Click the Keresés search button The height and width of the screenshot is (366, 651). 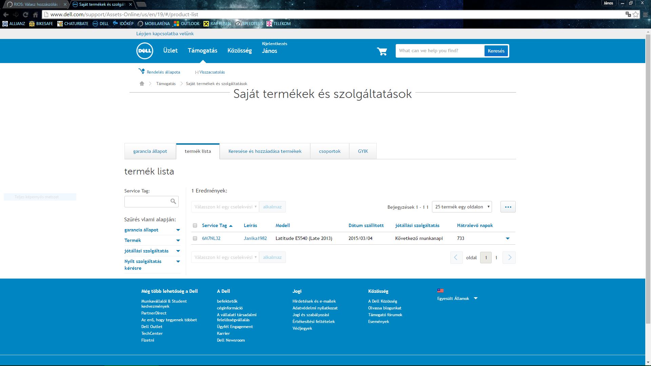[x=496, y=51]
